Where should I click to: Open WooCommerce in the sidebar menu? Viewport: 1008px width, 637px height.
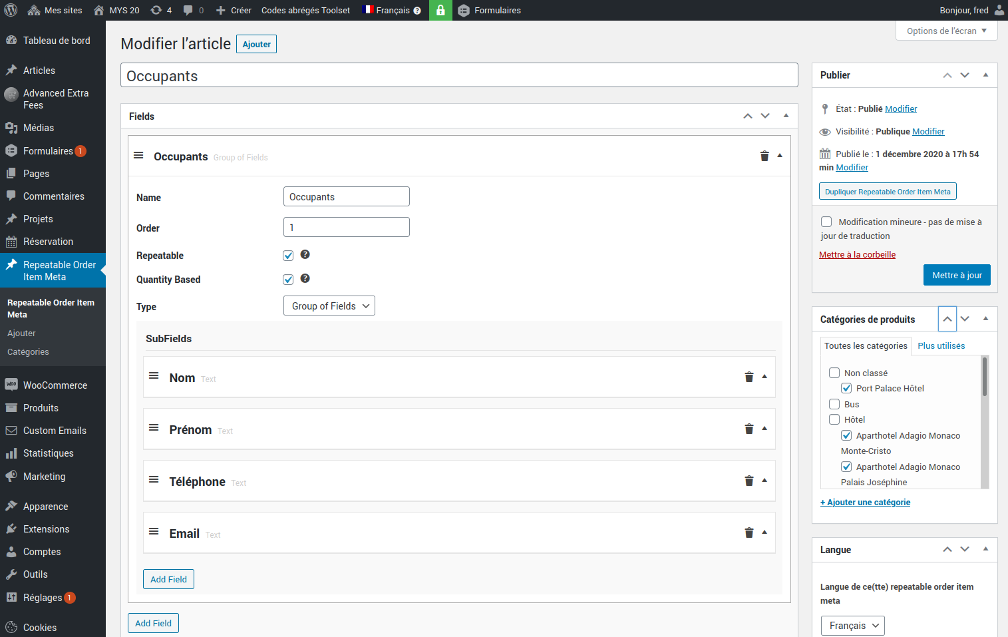55,385
